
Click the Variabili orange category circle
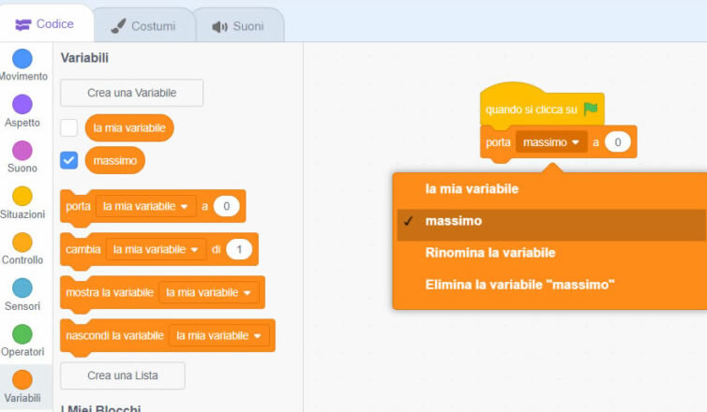click(23, 380)
